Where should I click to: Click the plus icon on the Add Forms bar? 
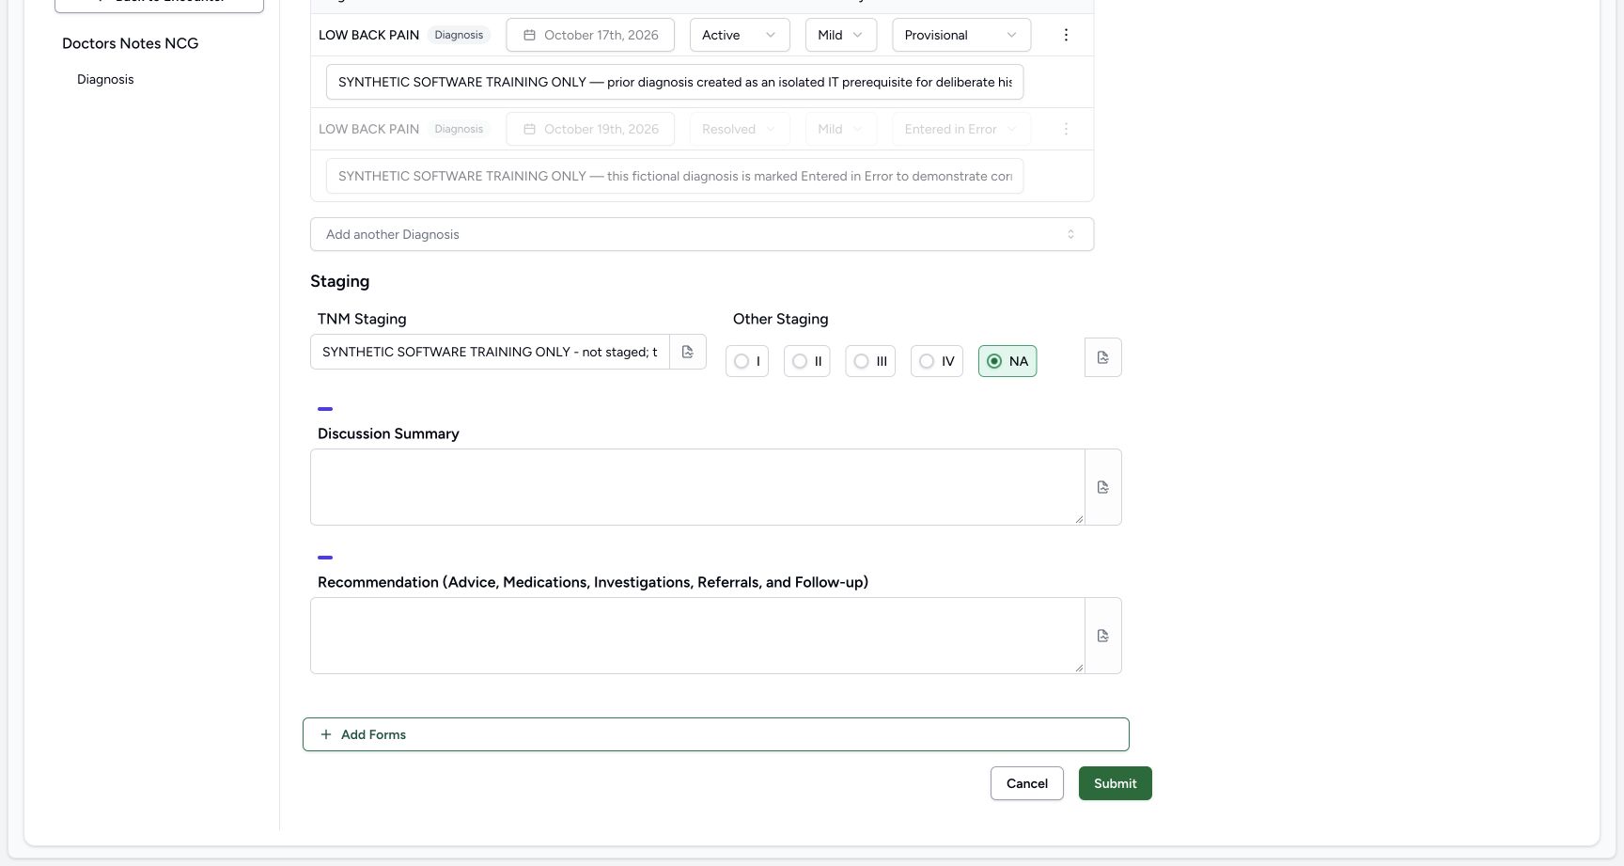(x=326, y=734)
